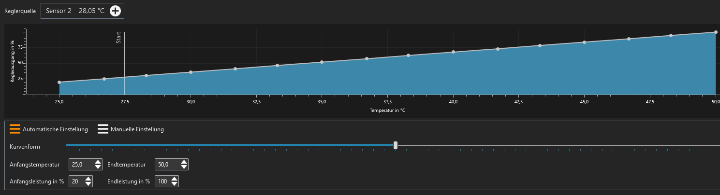Image resolution: width=720 pixels, height=195 pixels.
Task: Select the Sensor 2 28,05 °C source box
Action: point(82,11)
